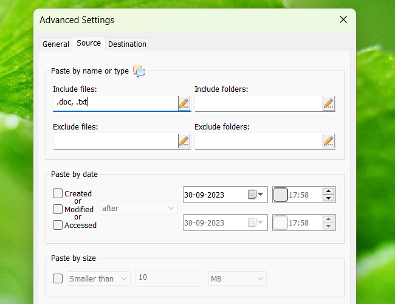Close the Advanced Settings dialog
The height and width of the screenshot is (304, 395).
point(343,20)
